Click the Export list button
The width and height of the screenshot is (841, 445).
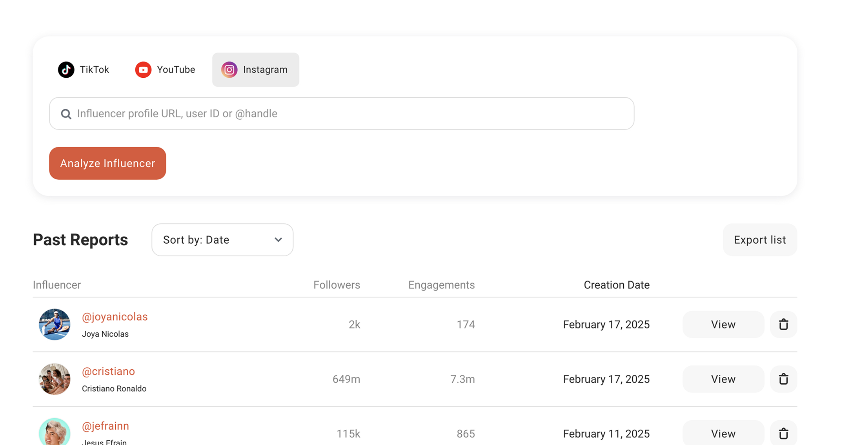[x=759, y=240]
